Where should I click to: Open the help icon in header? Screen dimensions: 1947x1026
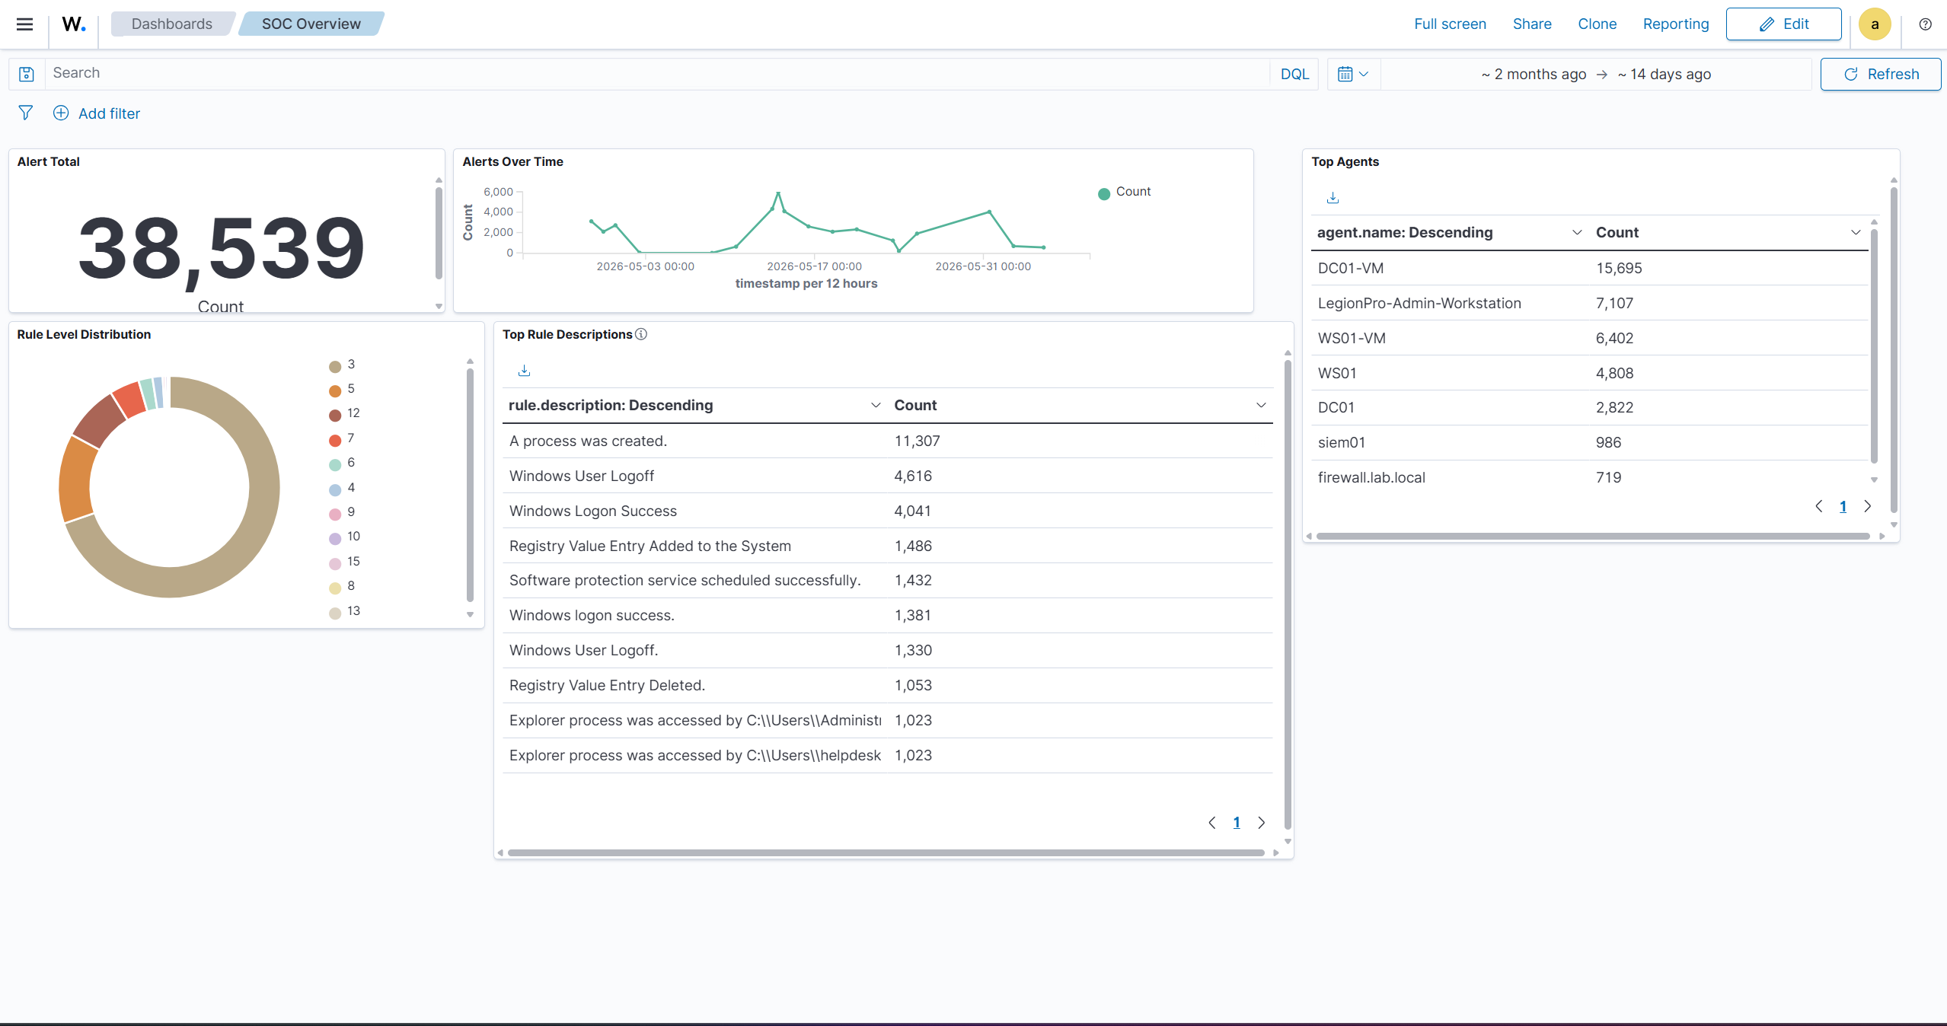[x=1925, y=24]
